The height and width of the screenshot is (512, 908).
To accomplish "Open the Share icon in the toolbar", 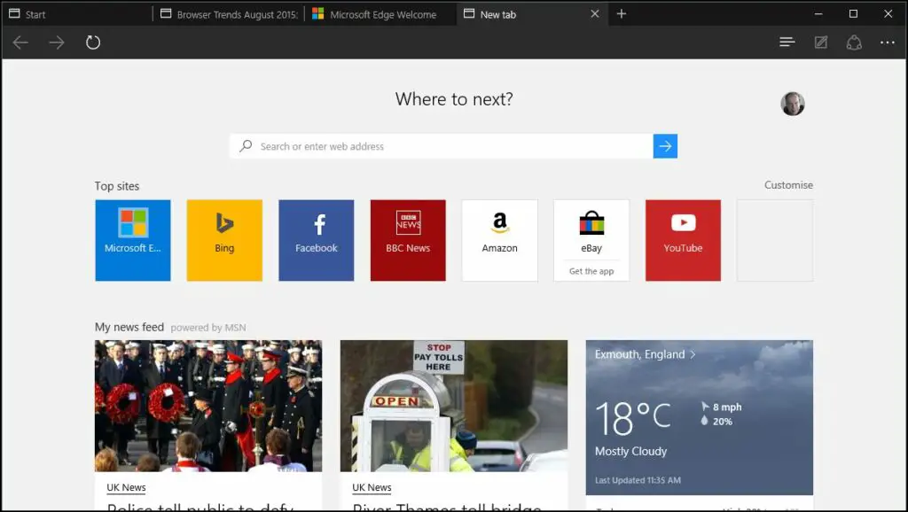I will click(854, 43).
